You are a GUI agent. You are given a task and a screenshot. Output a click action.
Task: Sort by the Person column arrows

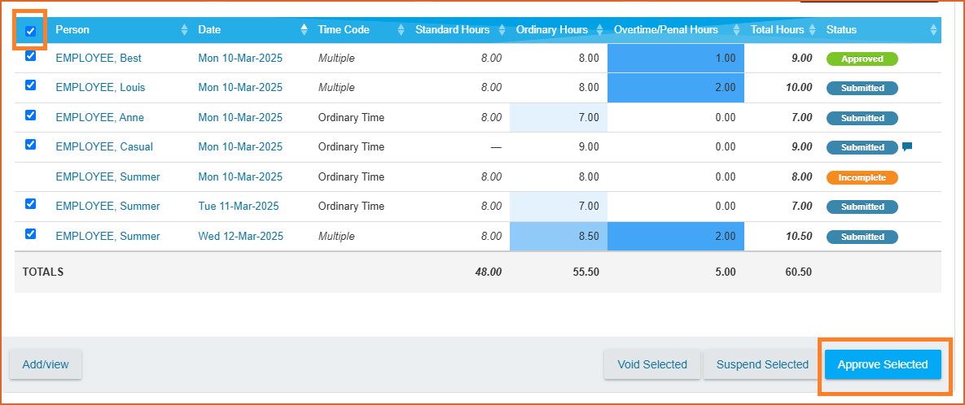coord(184,29)
